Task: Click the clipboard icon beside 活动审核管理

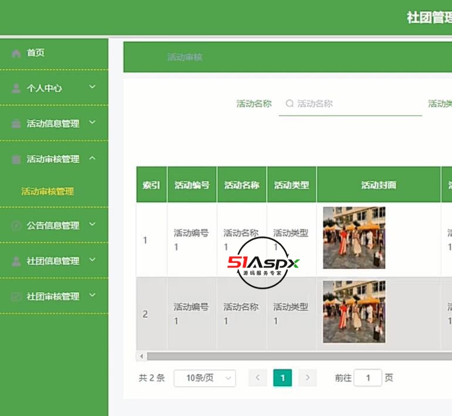Action: [16, 159]
